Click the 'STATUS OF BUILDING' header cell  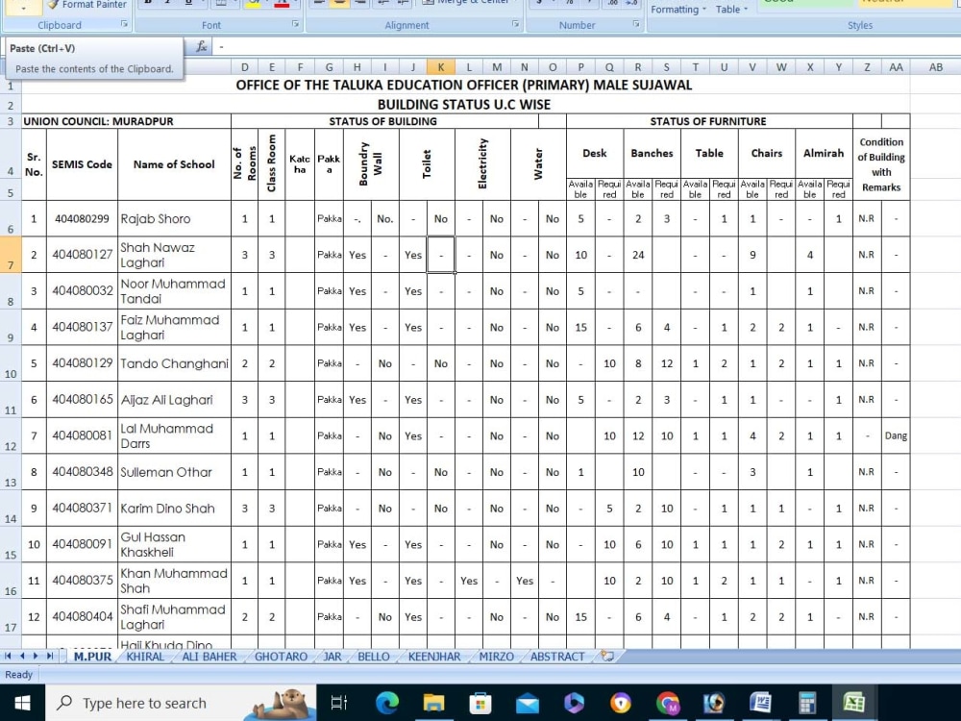[x=384, y=121]
